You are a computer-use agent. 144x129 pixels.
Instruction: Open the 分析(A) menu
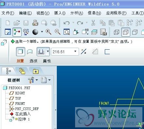pos(77,13)
